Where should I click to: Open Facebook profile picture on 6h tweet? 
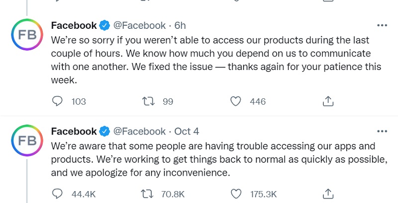[x=27, y=34]
